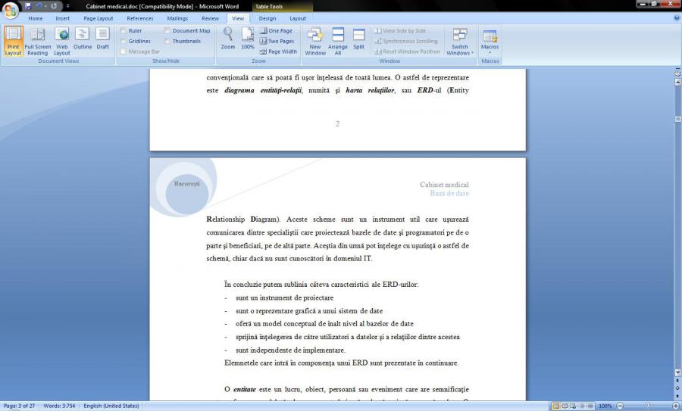Switch to Web Layout view
The height and width of the screenshot is (411, 682).
pyautogui.click(x=61, y=41)
